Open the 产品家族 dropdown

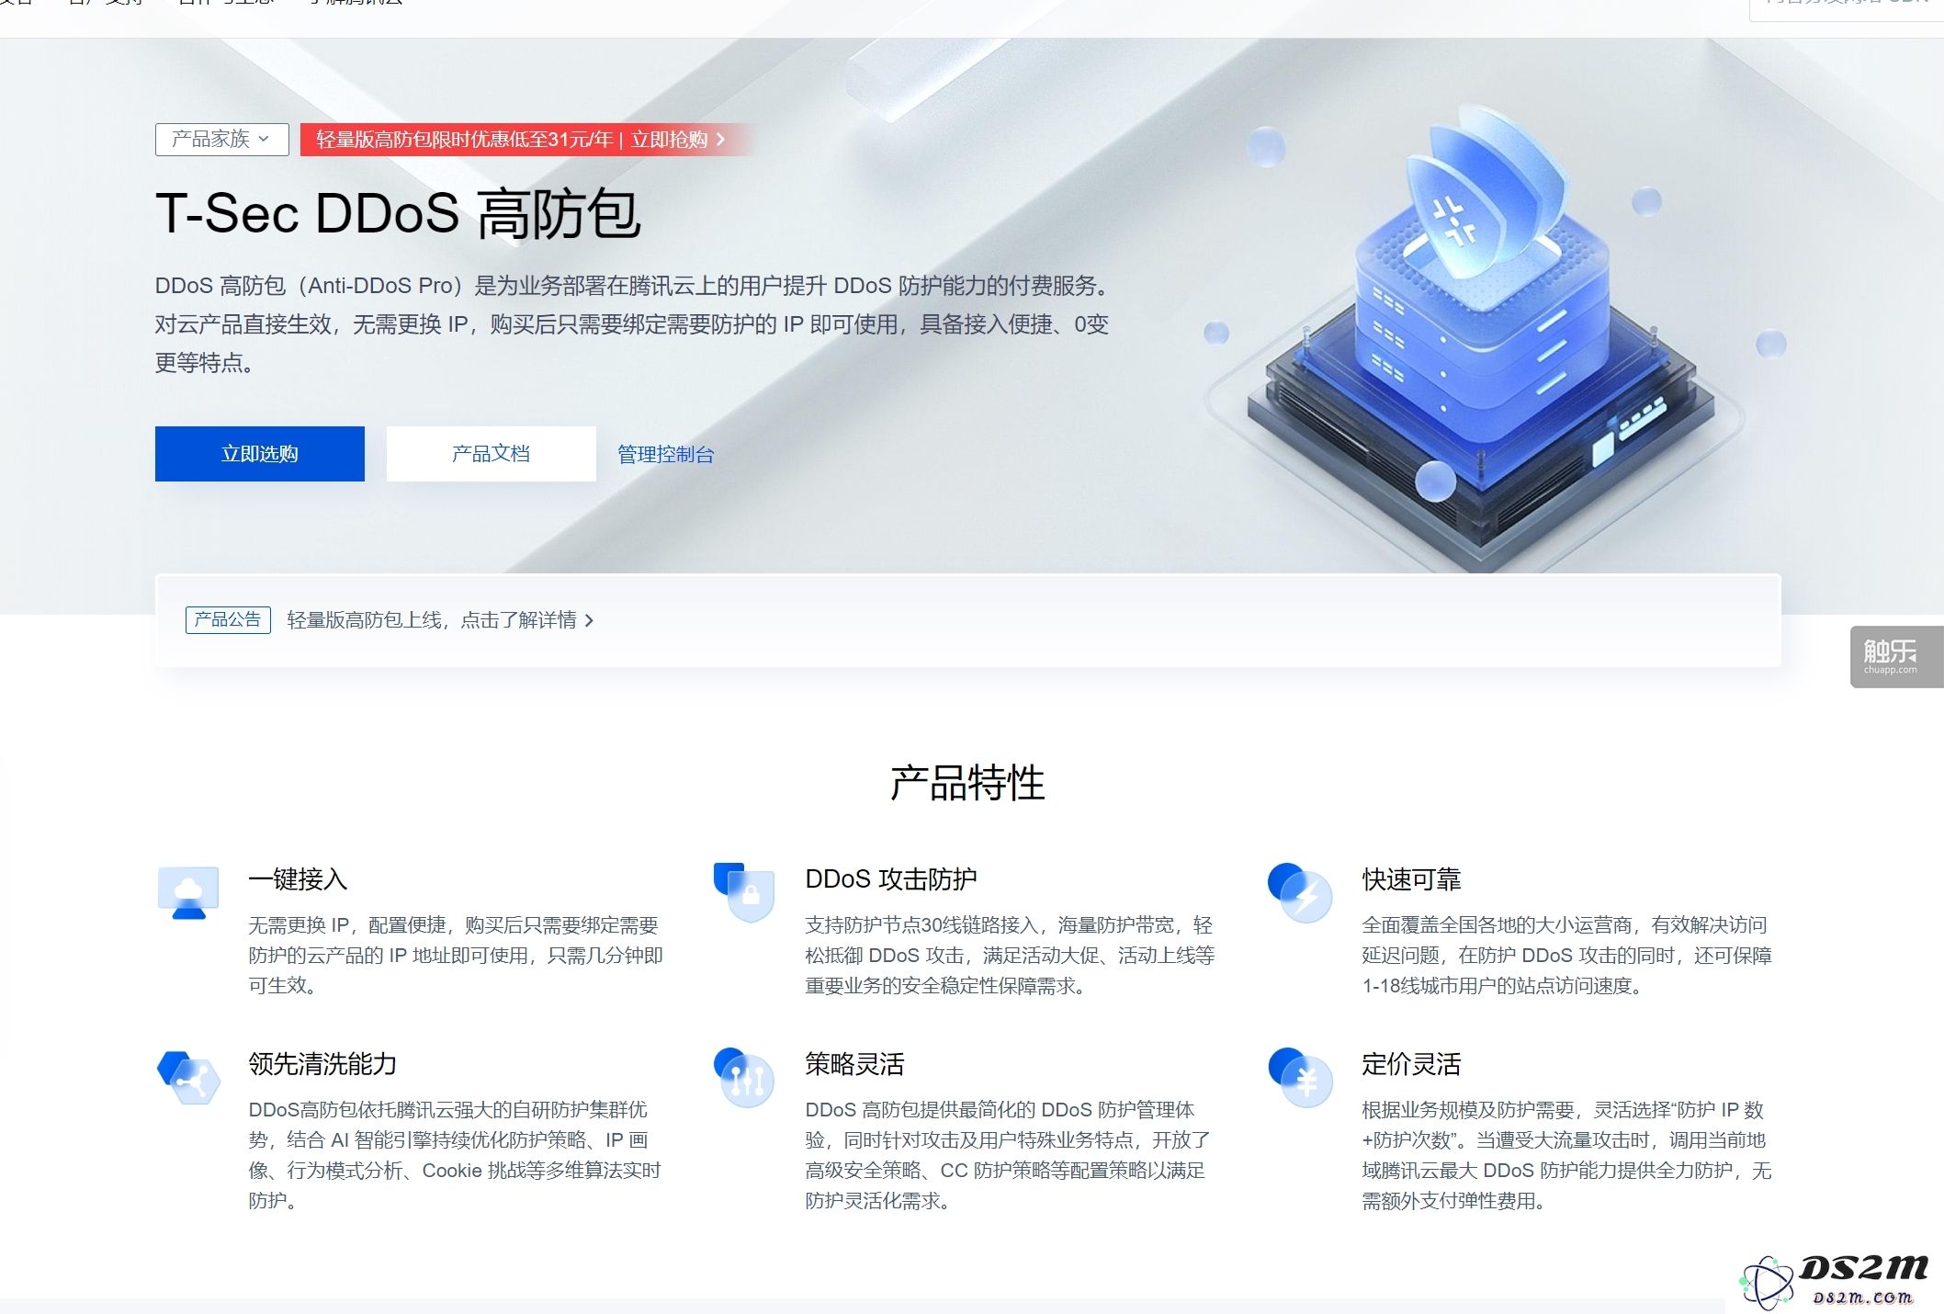coord(221,139)
